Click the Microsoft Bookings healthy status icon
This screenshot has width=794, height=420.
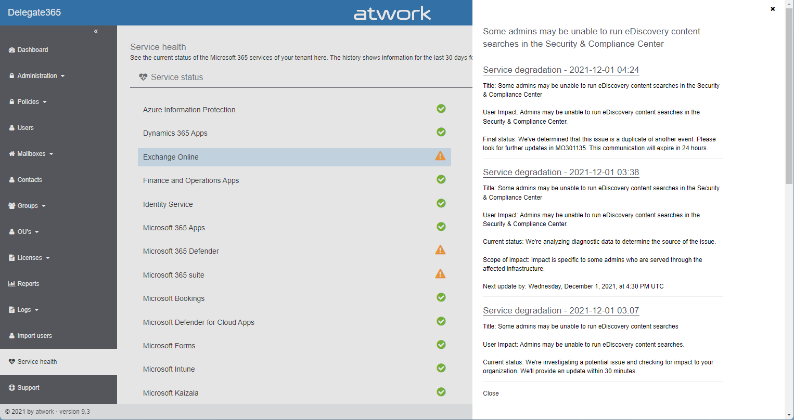coord(441,297)
